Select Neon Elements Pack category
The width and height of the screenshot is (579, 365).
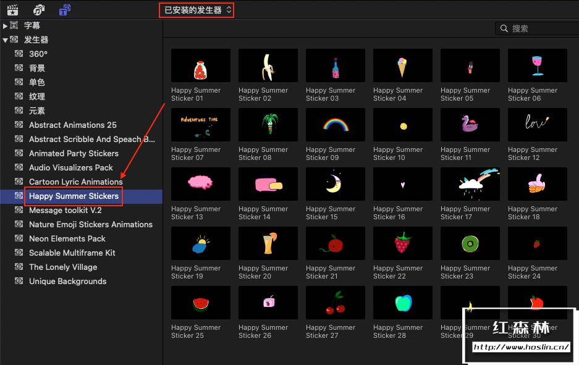coord(67,239)
